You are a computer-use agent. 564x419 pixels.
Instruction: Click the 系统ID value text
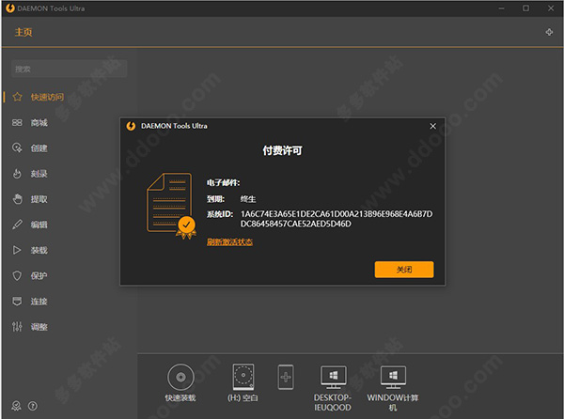coord(337,219)
